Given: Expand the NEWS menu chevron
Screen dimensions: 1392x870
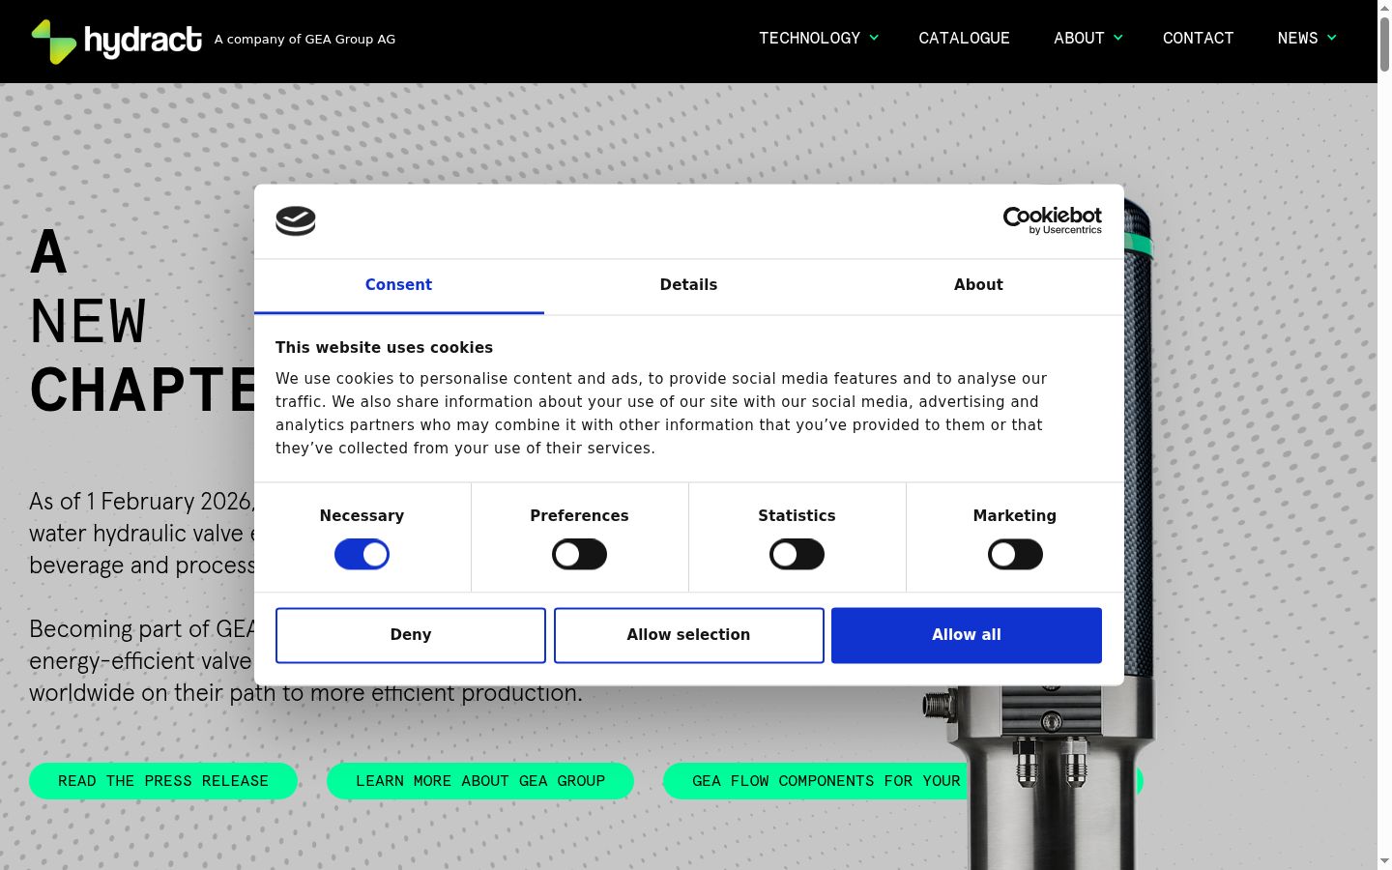Looking at the screenshot, I should pos(1332,38).
